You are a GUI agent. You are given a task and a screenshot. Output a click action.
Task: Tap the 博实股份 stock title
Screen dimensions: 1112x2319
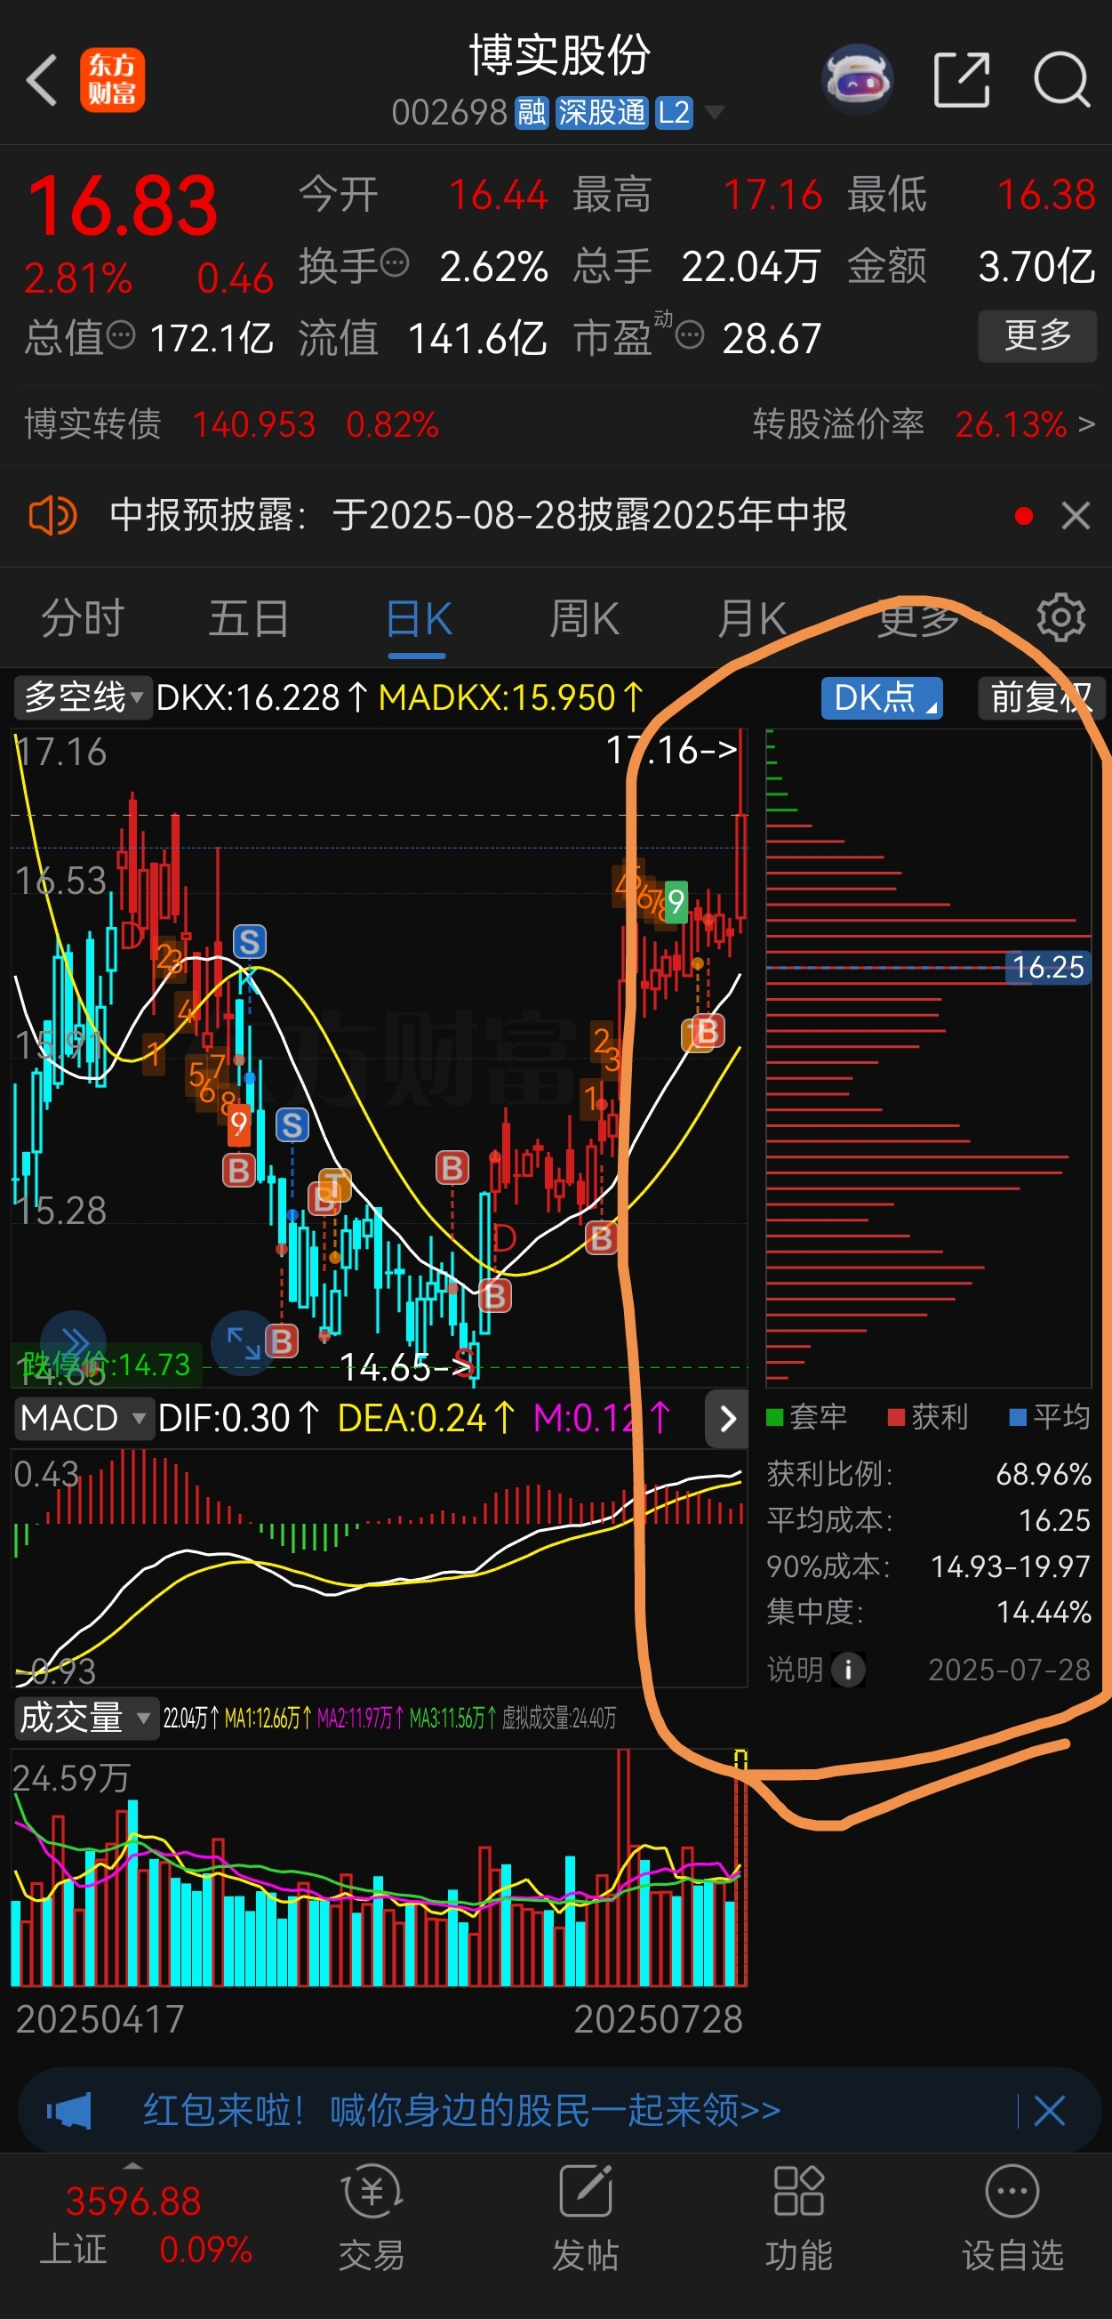click(x=560, y=55)
